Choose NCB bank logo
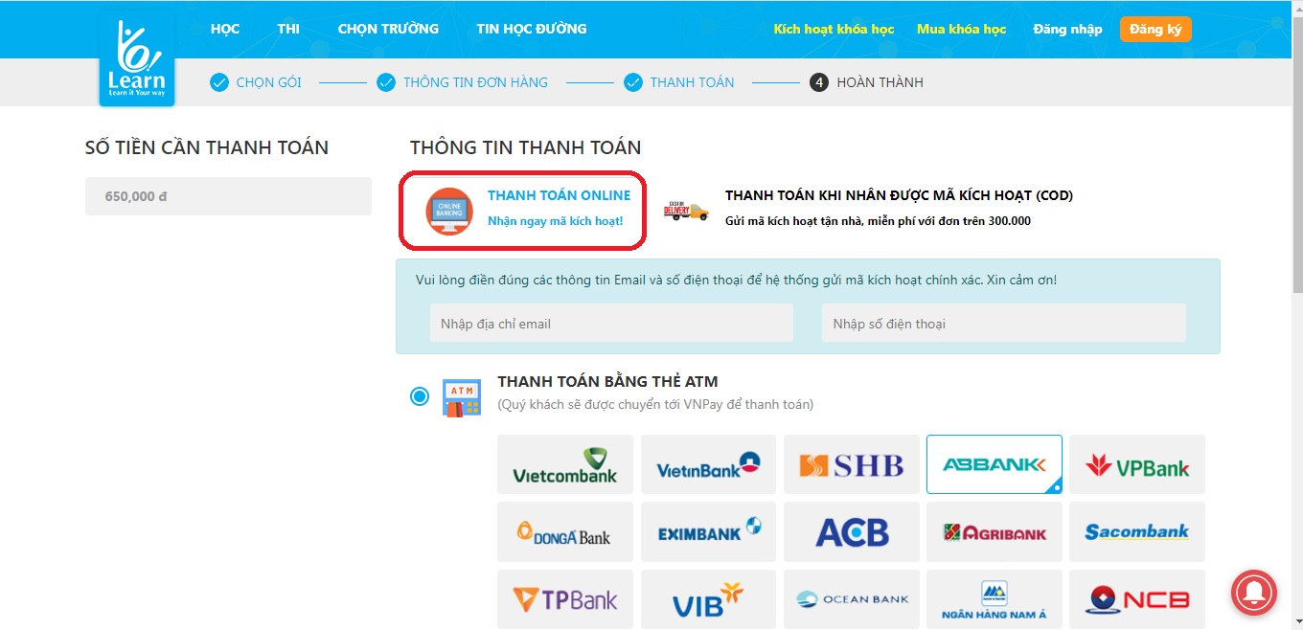Image resolution: width=1303 pixels, height=630 pixels. coord(1137,599)
